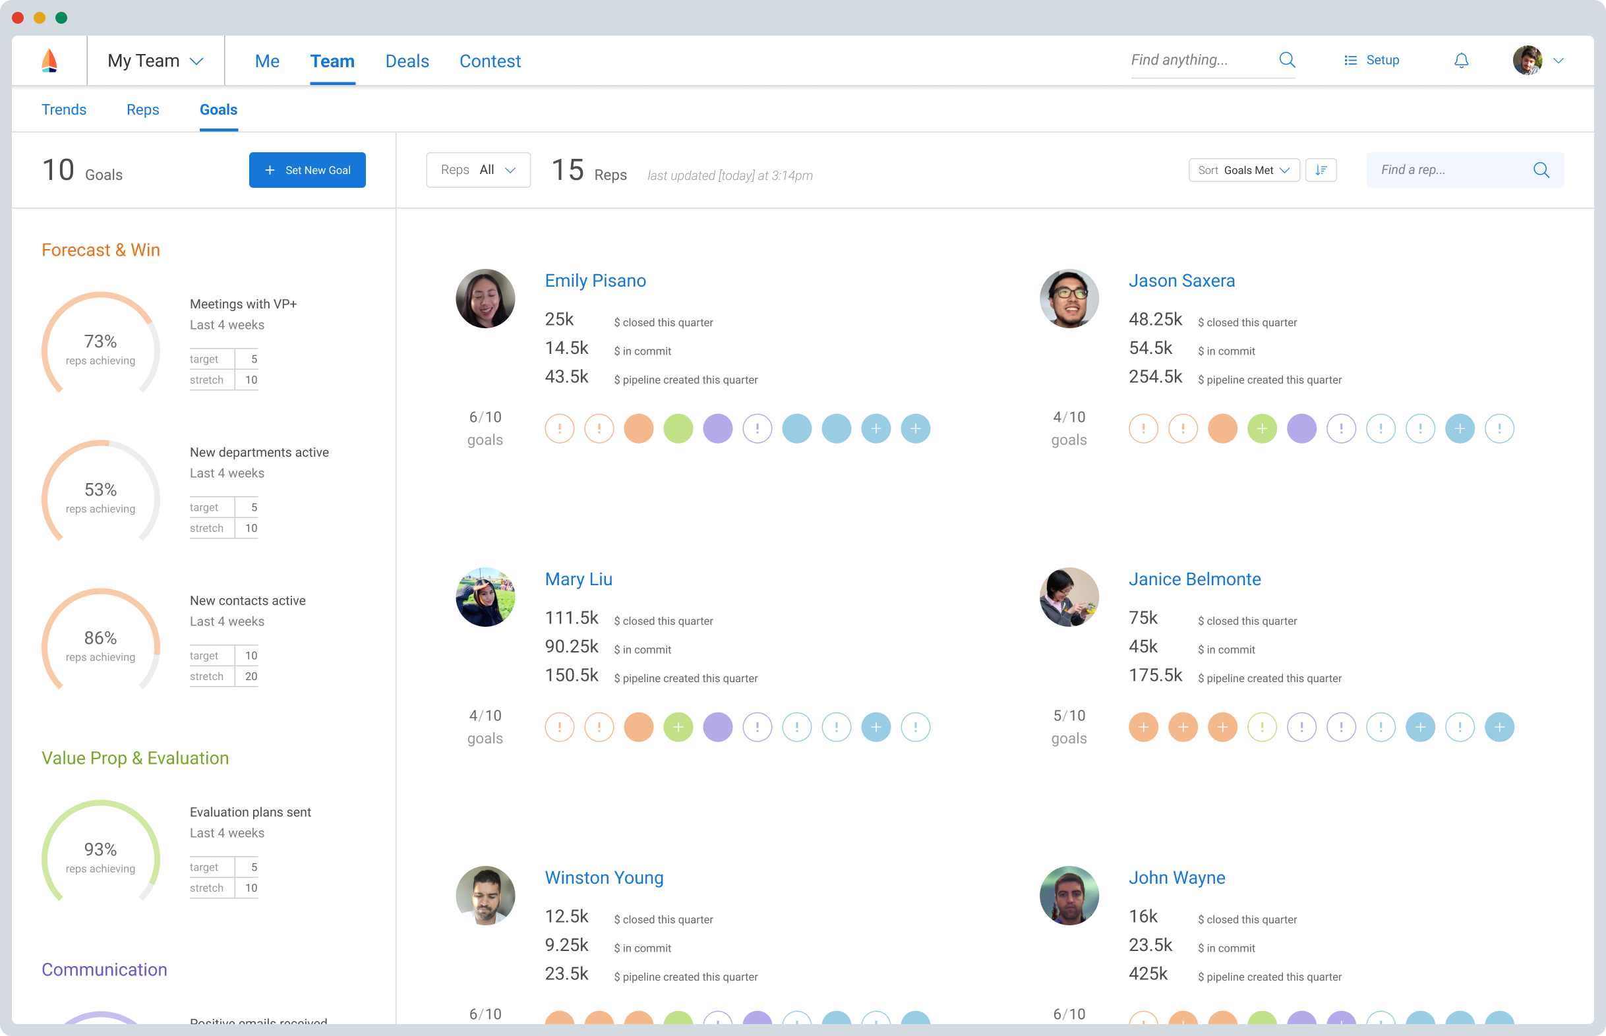Open the notifications bell
The image size is (1606, 1036).
[1461, 61]
